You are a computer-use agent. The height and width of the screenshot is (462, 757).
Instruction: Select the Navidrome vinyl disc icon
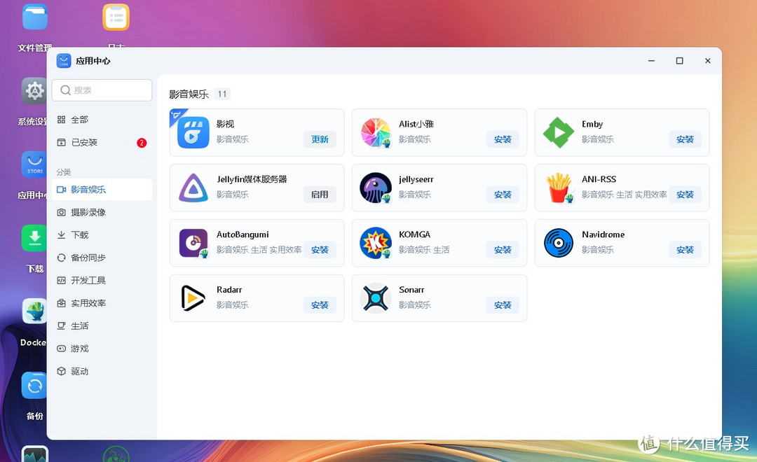coord(559,243)
